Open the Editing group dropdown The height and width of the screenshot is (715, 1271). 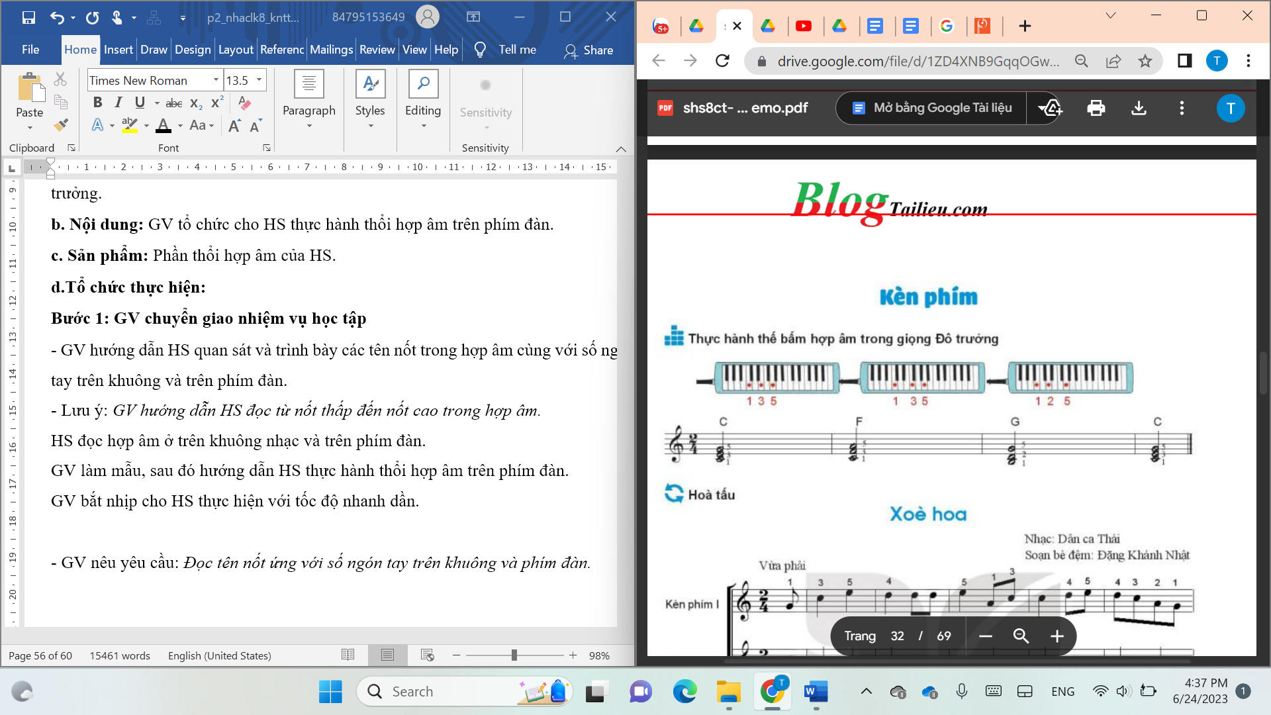pos(423,100)
